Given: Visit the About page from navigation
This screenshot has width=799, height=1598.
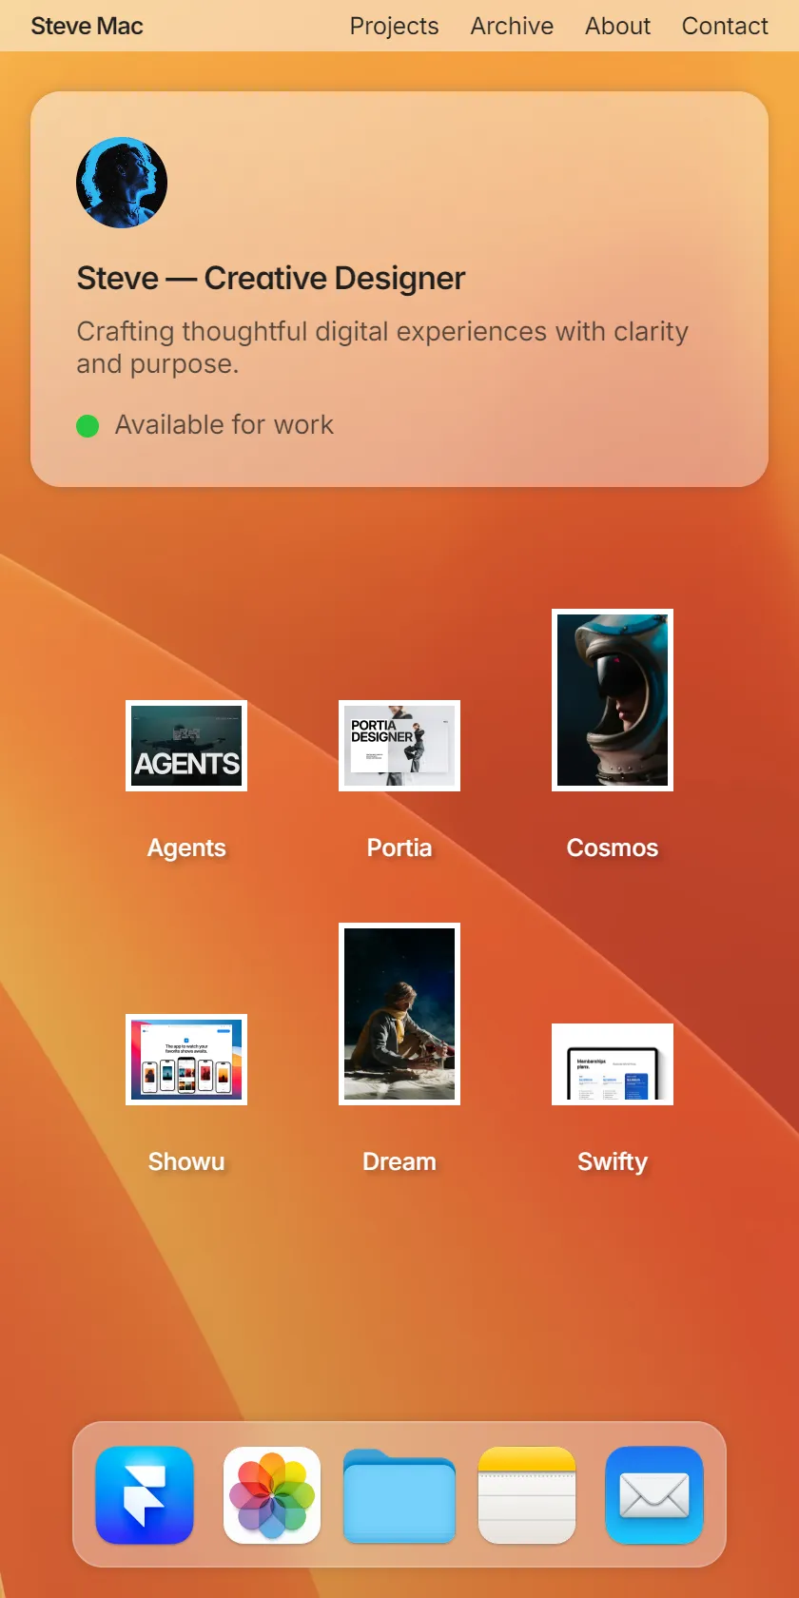Looking at the screenshot, I should point(617,26).
